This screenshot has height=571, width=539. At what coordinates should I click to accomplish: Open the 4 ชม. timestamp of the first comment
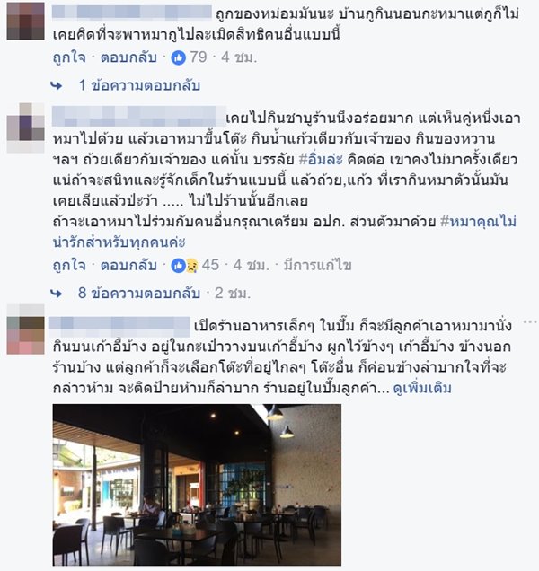pos(239,57)
